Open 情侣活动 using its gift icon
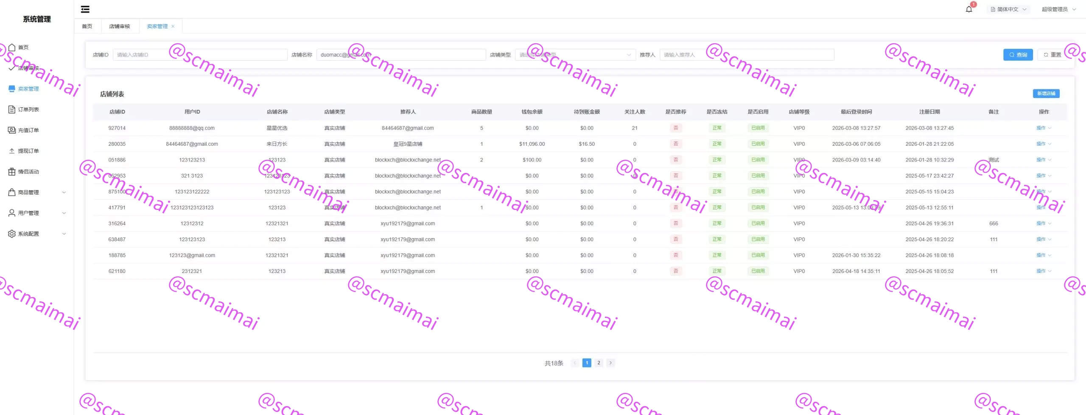Screen dimensions: 1086x415 pyautogui.click(x=12, y=172)
